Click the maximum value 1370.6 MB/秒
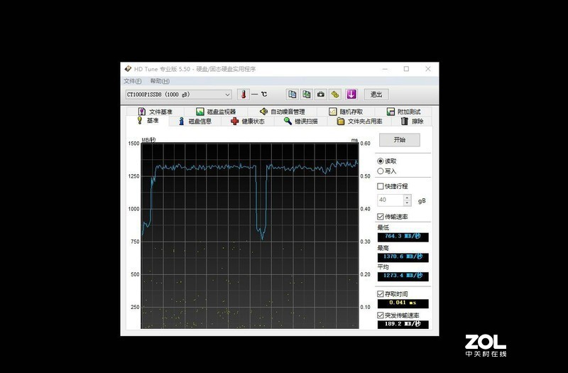 tap(403, 257)
